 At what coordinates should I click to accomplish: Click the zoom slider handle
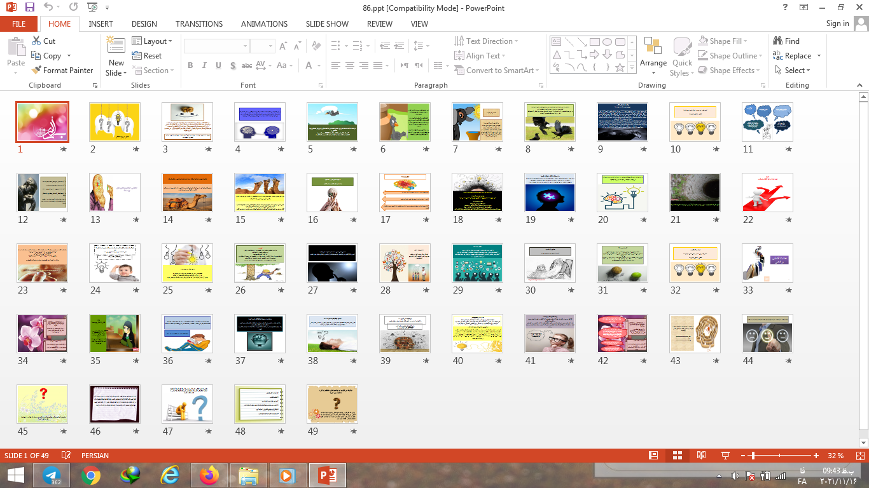753,456
